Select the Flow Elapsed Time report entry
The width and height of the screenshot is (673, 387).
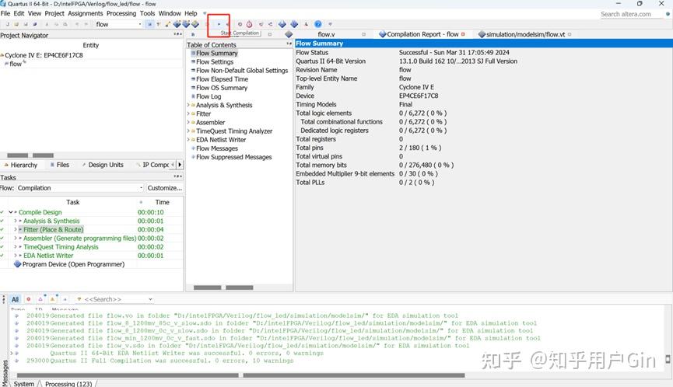(x=222, y=78)
